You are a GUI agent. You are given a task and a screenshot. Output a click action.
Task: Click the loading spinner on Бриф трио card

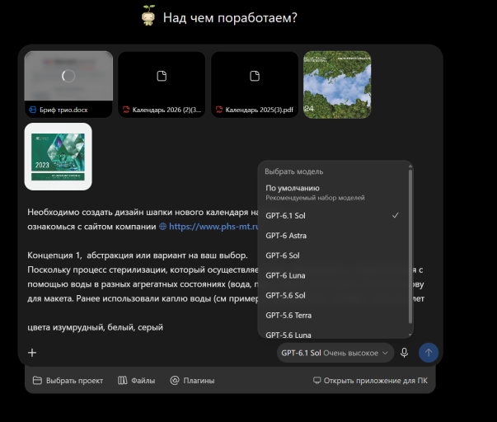pos(68,76)
